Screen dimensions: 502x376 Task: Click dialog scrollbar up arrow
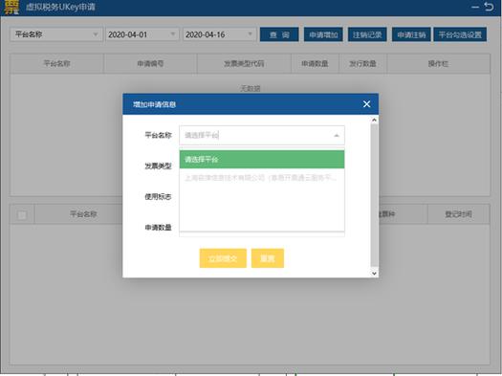374,121
